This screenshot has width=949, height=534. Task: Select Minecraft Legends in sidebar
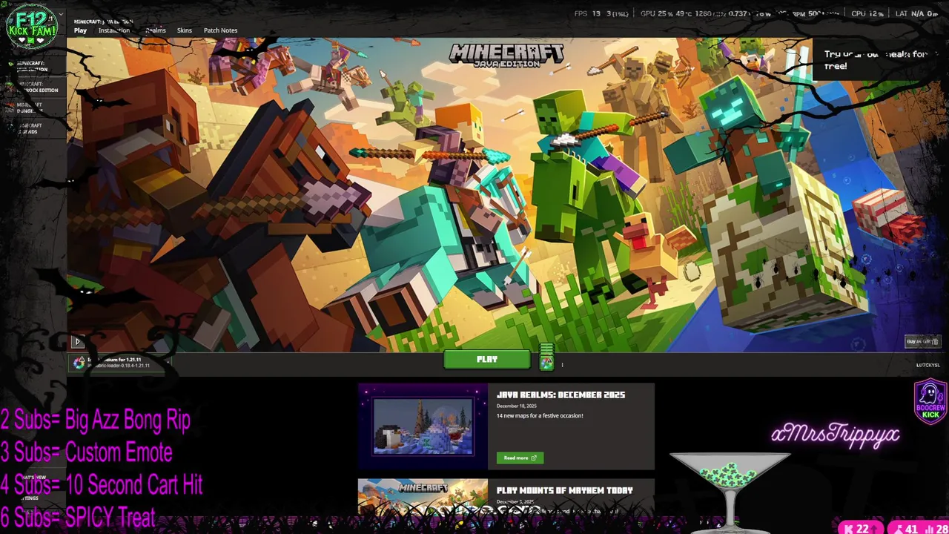[x=33, y=128]
